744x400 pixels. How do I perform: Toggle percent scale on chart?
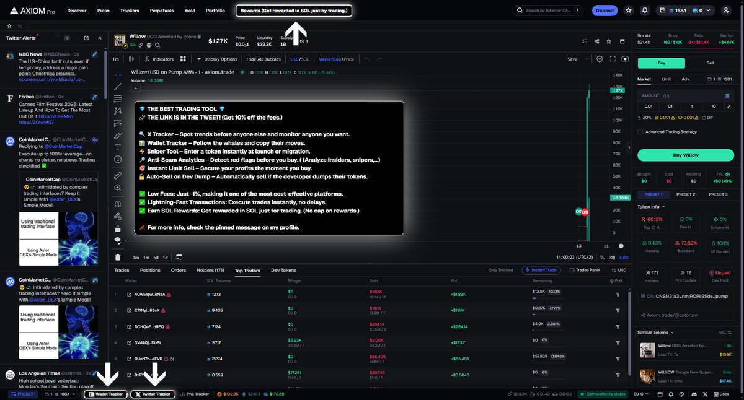pyautogui.click(x=603, y=257)
